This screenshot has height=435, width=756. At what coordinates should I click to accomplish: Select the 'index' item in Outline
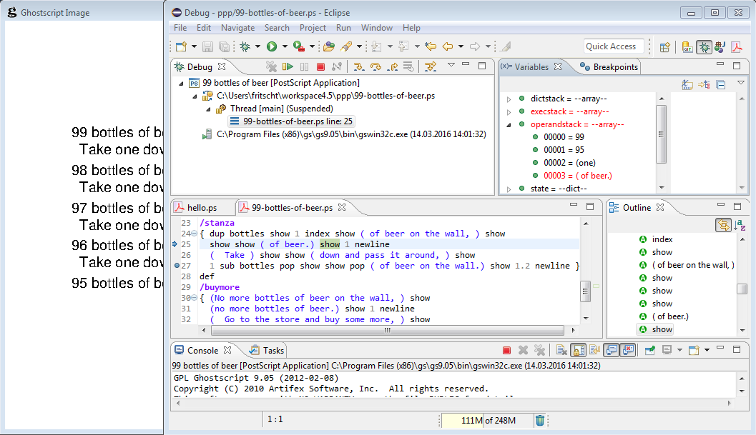656,239
